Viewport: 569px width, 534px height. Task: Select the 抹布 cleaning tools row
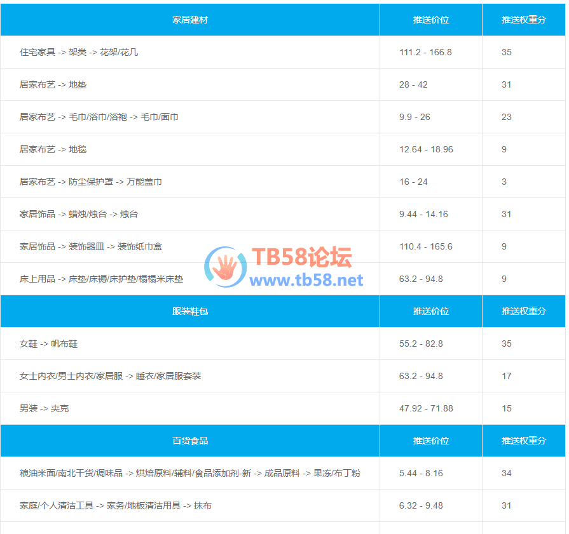click(x=116, y=505)
